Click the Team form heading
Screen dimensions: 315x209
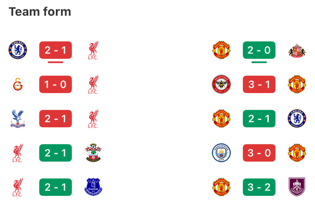(x=40, y=12)
